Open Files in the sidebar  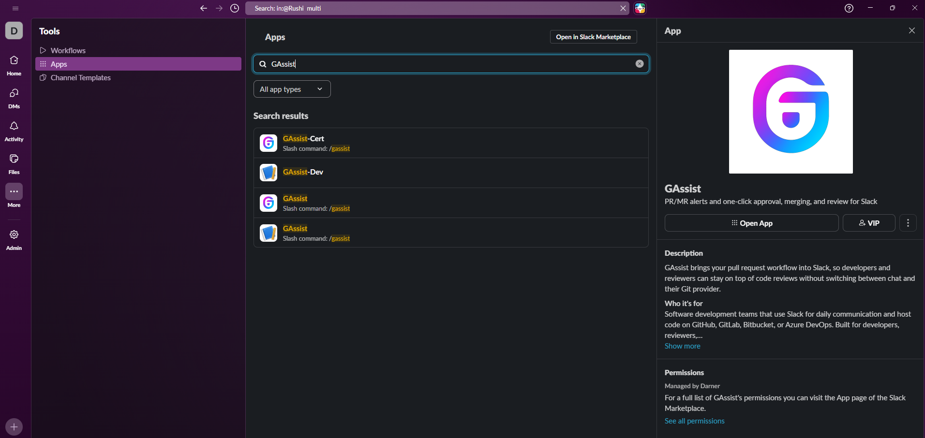(x=14, y=164)
